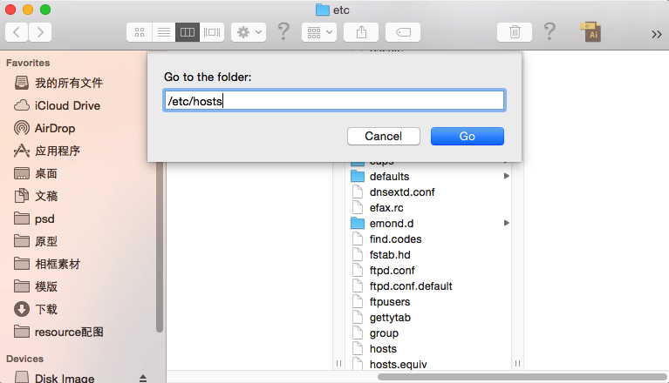669x383 pixels.
Task: Open AirDrop in sidebar
Action: [x=44, y=128]
